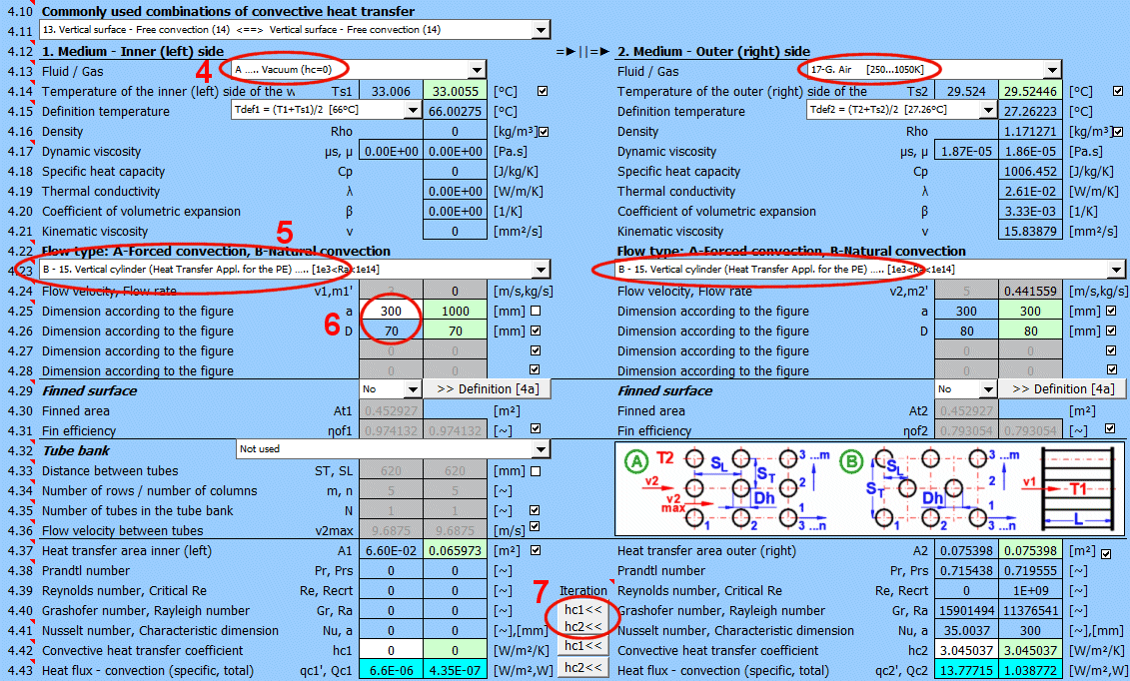1130x681 pixels.
Task: Click the inner side '>> Definition [4a]' button
Action: tap(485, 389)
